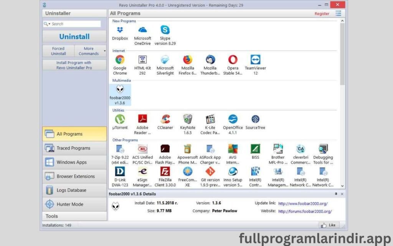Activate Hunter Mode via its crosshair icon

pyautogui.click(x=49, y=204)
